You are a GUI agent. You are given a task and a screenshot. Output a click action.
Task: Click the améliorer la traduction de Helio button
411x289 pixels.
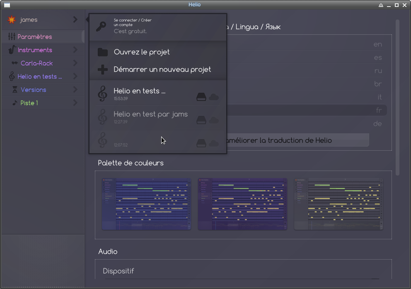(298, 140)
